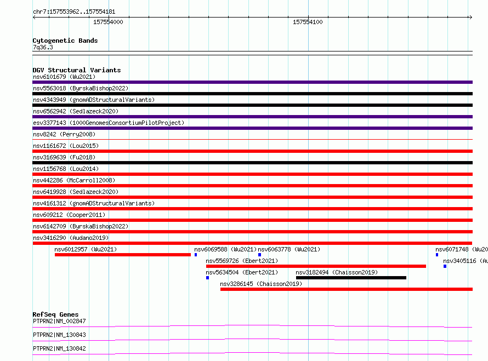Open nsv6419928 (Sedlazeck2020) label
The image size is (488, 361).
(x=76, y=192)
